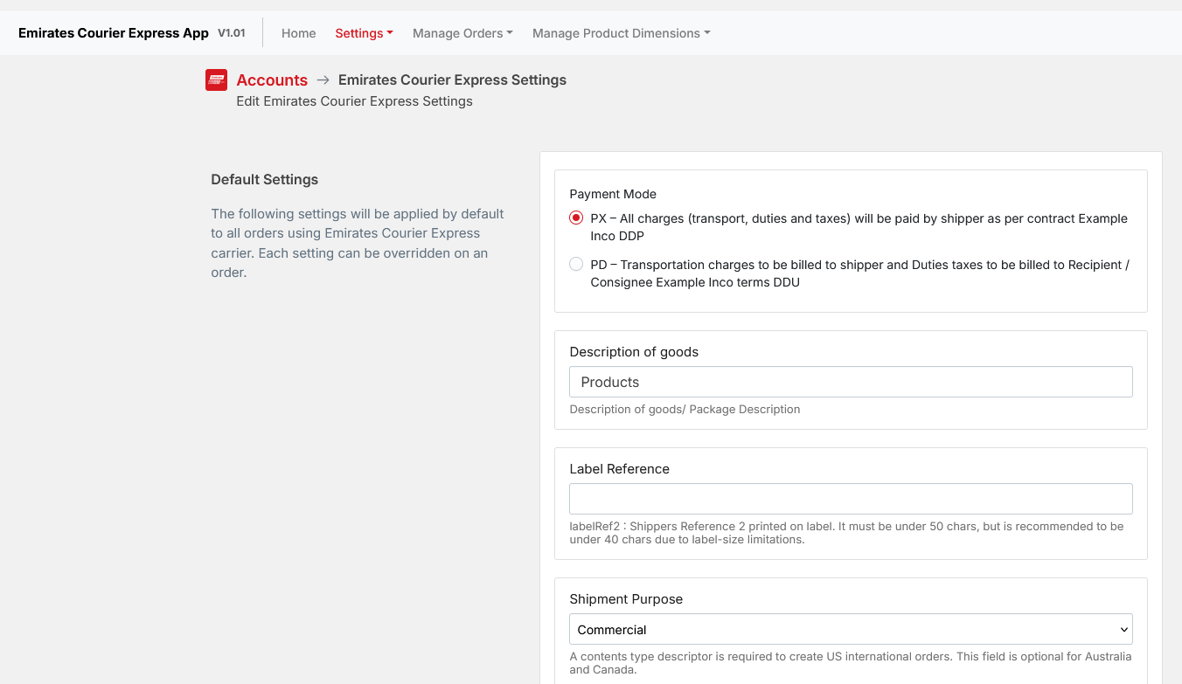Click the labelRef2 helper text

coord(846,533)
